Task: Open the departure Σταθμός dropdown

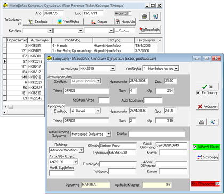Action: [x=98, y=81]
